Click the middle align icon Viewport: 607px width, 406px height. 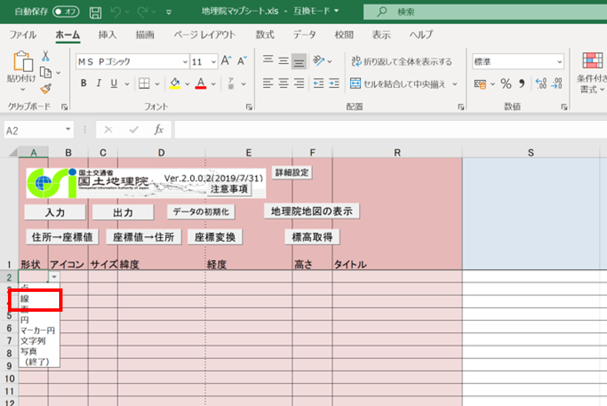pos(284,61)
